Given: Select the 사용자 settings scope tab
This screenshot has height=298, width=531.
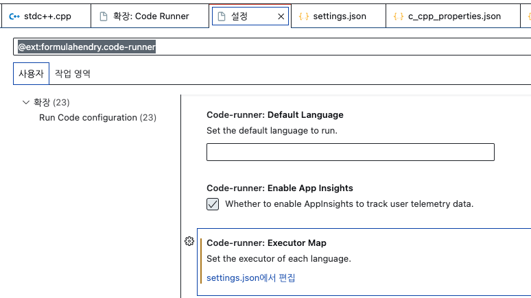Looking at the screenshot, I should click(31, 73).
